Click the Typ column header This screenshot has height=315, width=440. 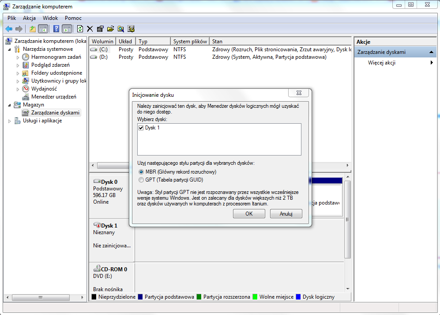153,41
